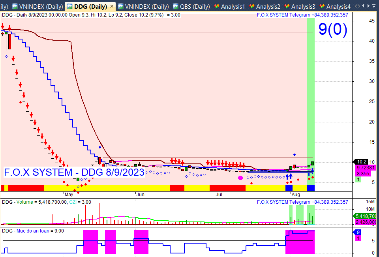The image size is (379, 257).
Task: Click the Muc do an toan pane title
Action: (33, 231)
